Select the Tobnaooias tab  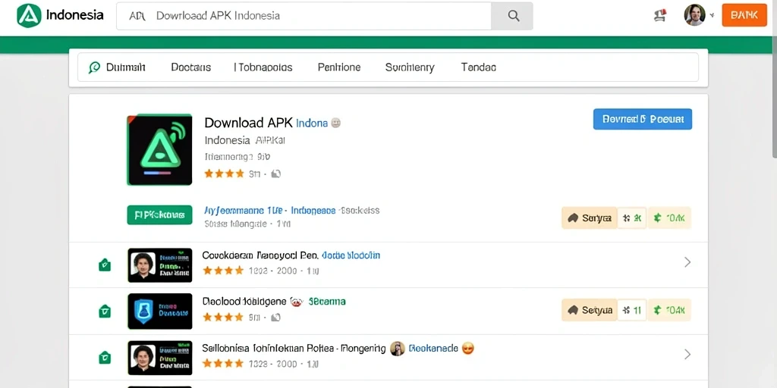coord(263,67)
